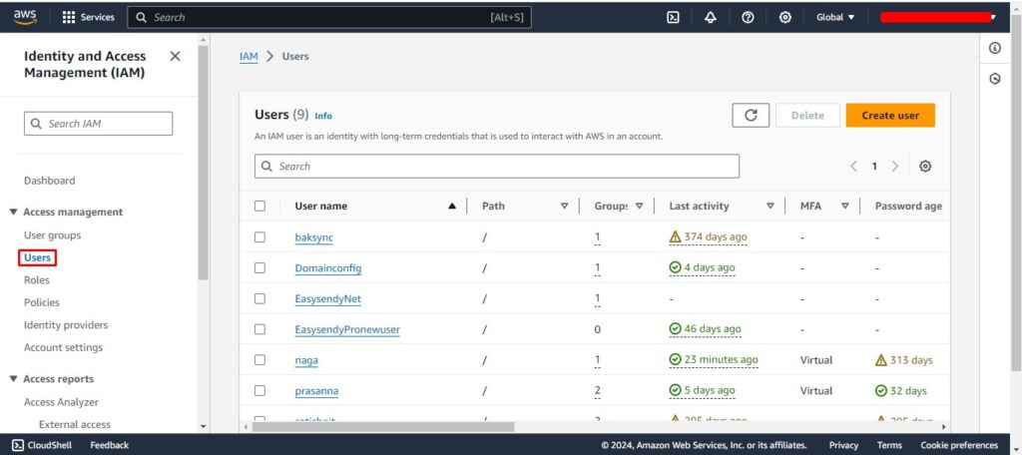1022x455 pixels.
Task: Open the baksync user link
Action: [314, 237]
